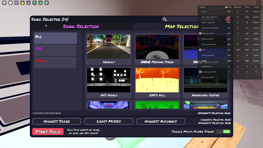Click the Streak column header in leaderboard

[238, 7]
